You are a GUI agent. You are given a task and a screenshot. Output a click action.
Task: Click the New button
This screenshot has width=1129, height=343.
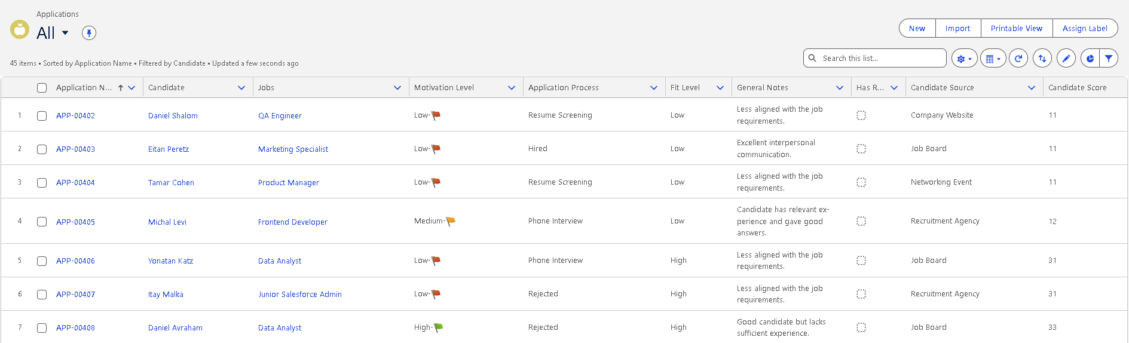(917, 29)
